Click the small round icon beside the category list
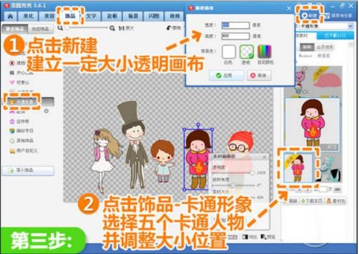This screenshot has height=254, width=359. (46, 111)
